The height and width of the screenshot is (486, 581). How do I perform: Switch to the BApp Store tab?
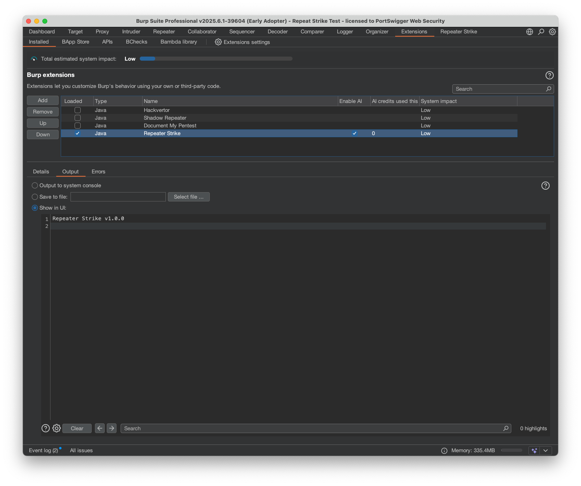[75, 42]
